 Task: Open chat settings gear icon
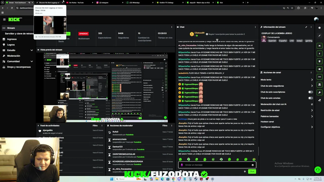(245, 172)
